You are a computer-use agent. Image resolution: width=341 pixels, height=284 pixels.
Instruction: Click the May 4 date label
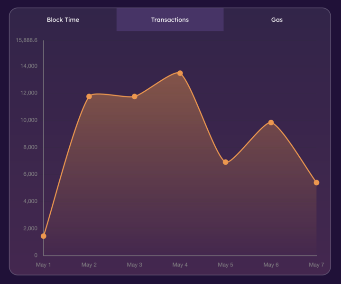180,265
